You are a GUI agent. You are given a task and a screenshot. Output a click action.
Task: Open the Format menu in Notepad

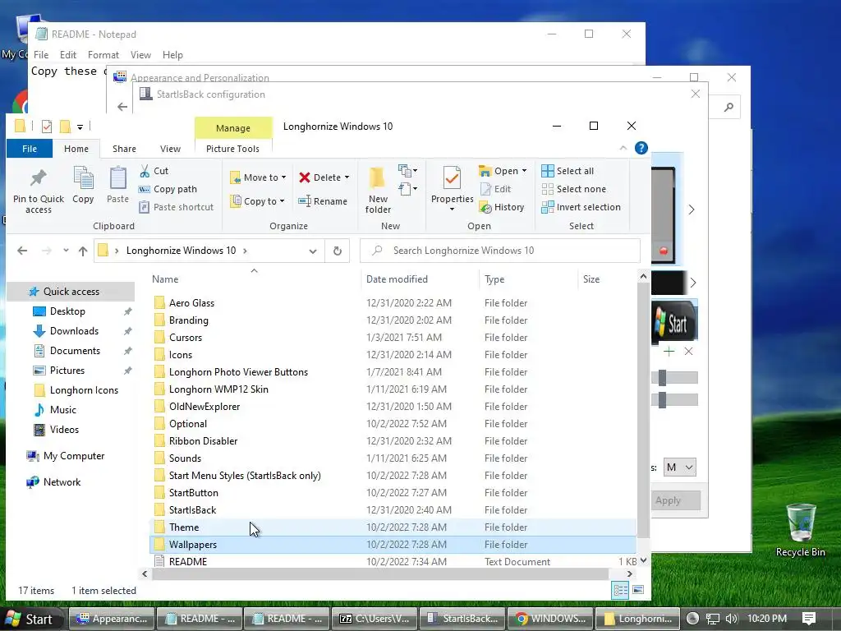pyautogui.click(x=103, y=55)
